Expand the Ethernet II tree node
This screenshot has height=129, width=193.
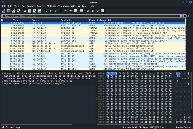pyautogui.click(x=2, y=76)
